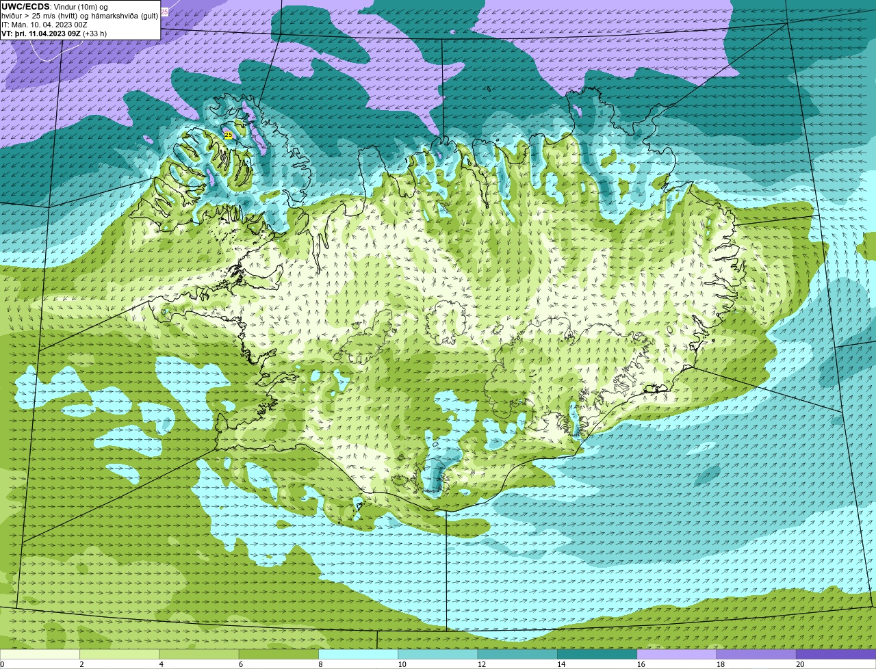Click the 'Vindur (10m) og' text
The image size is (876, 669).
click(x=81, y=7)
